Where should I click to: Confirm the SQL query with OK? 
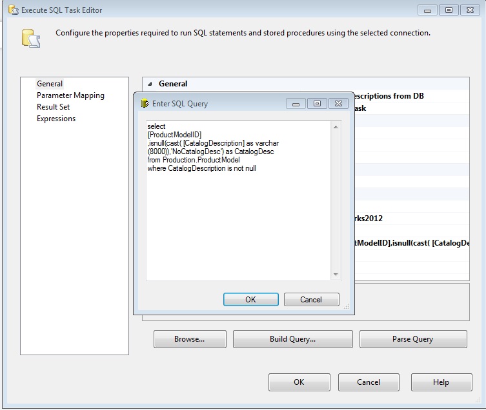tap(250, 299)
